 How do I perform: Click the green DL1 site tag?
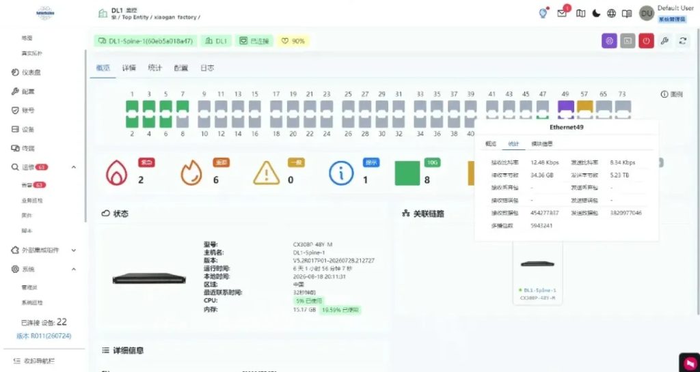216,41
